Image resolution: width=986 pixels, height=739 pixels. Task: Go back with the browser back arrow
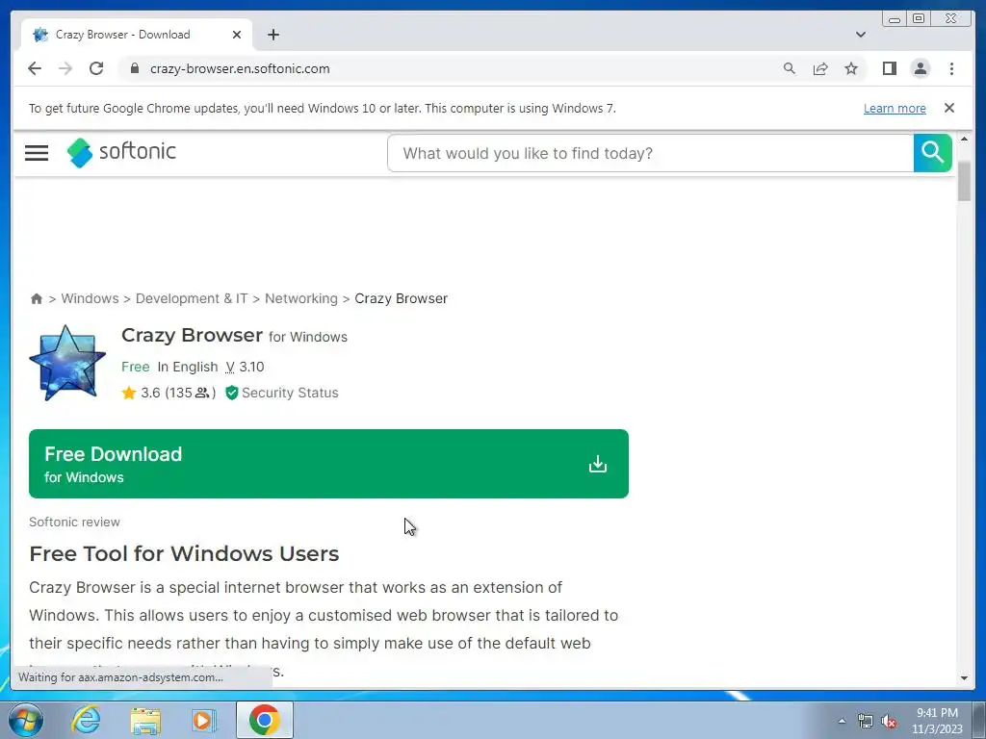(35, 68)
